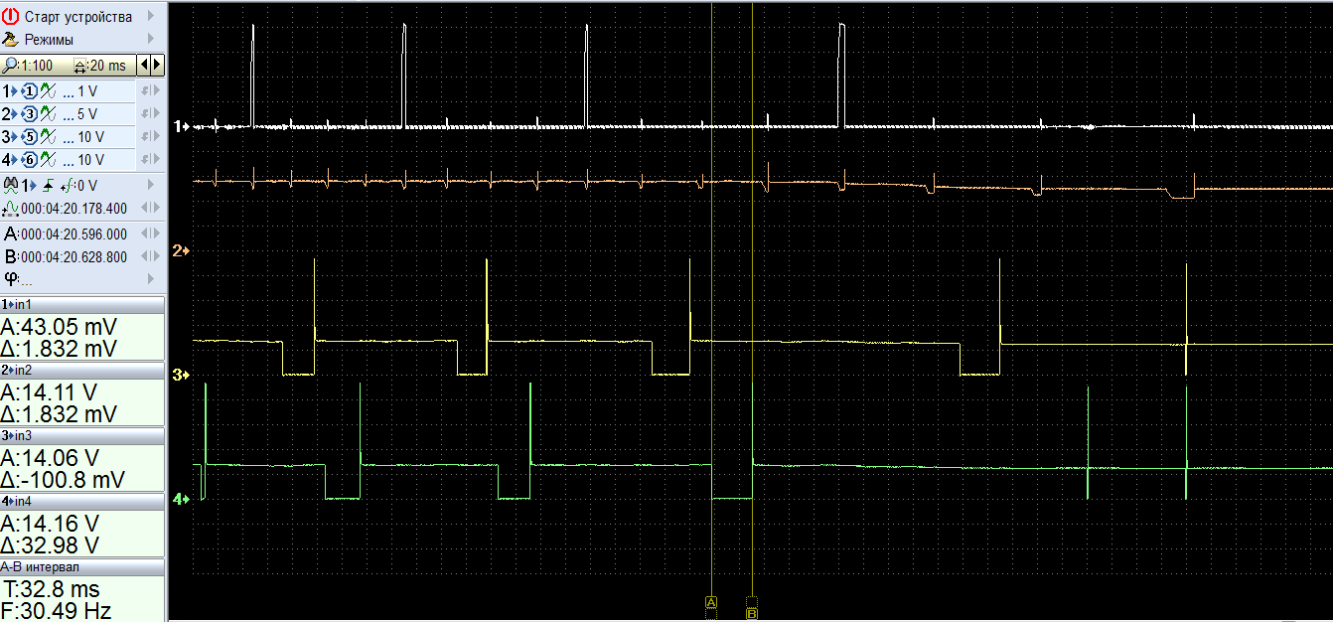Click the waveform coupling icon in channel 1 row
The image size is (1333, 622).
pyautogui.click(x=46, y=91)
